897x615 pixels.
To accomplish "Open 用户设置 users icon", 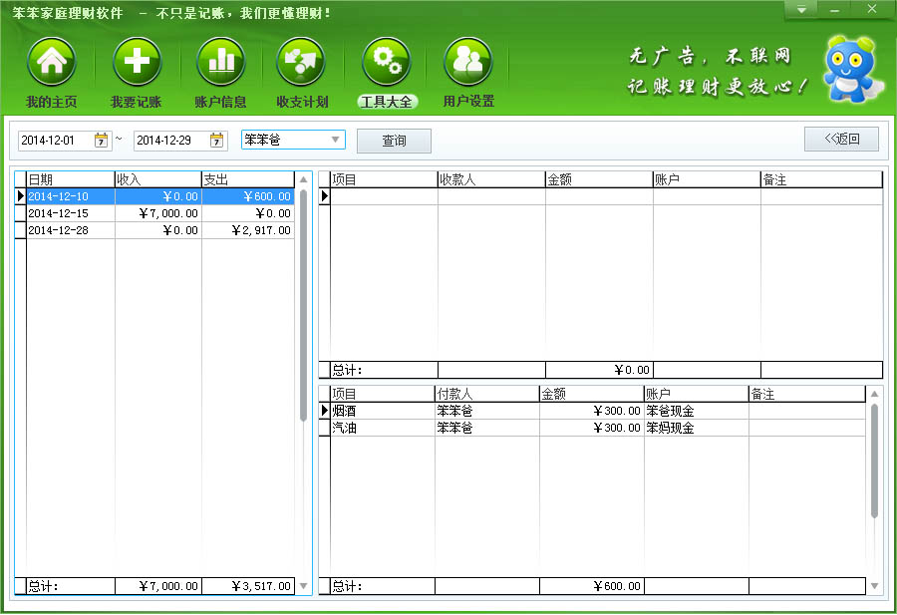I will [468, 63].
